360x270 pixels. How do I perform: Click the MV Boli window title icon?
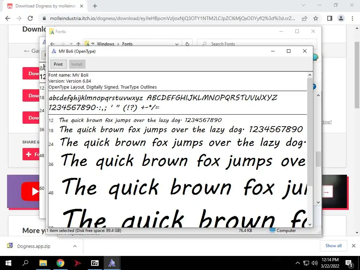[54, 51]
